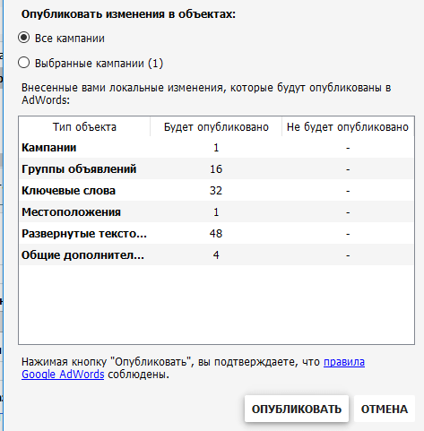Select the 'Все кампании' radio button

pos(24,38)
